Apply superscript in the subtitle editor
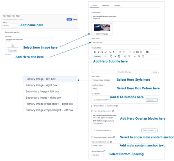The width and height of the screenshot is (174, 161). [106, 52]
